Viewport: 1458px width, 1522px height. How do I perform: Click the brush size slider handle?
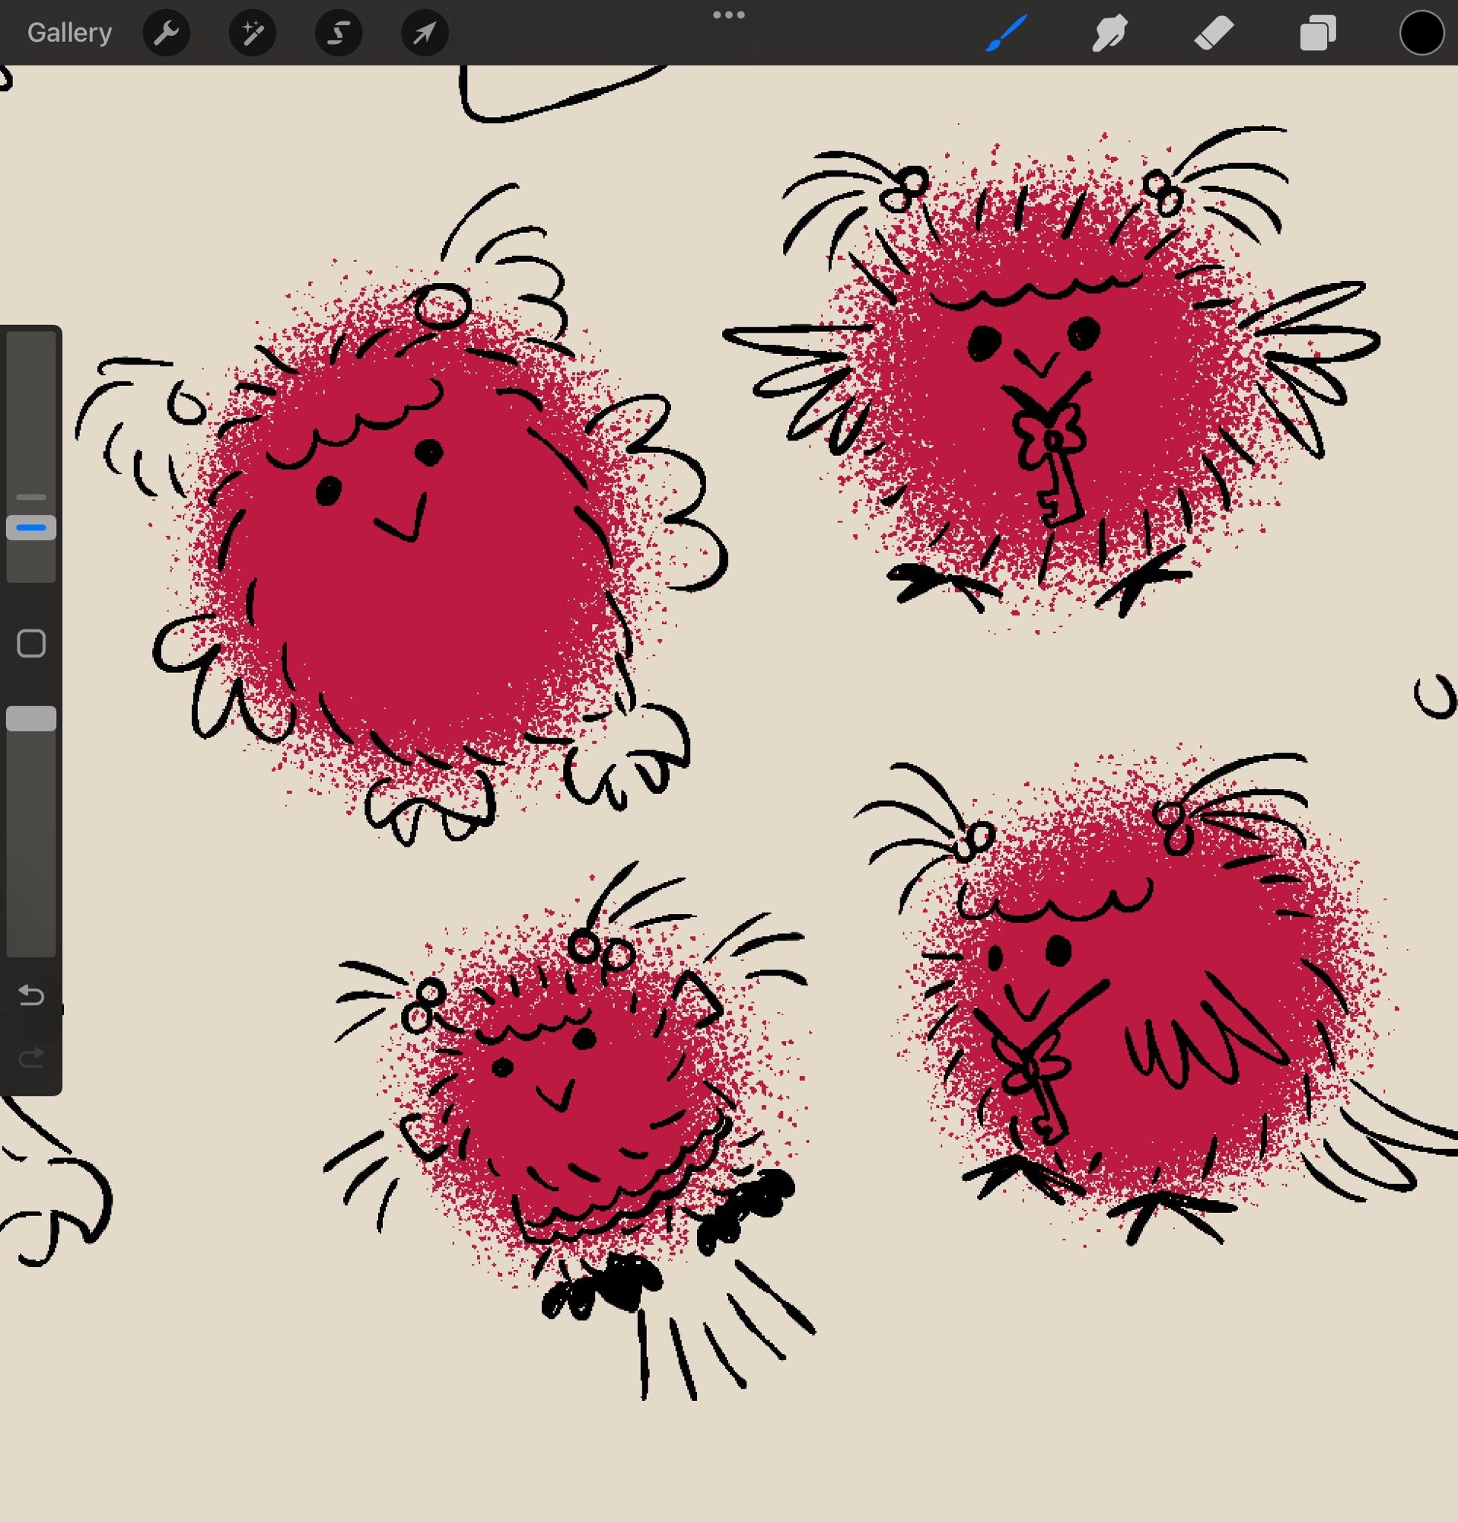click(31, 527)
